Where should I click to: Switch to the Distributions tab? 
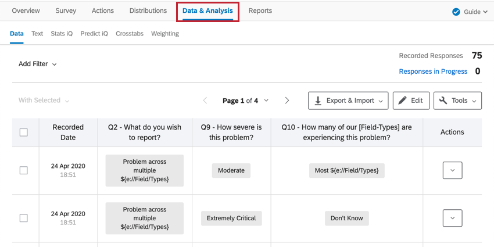148,11
